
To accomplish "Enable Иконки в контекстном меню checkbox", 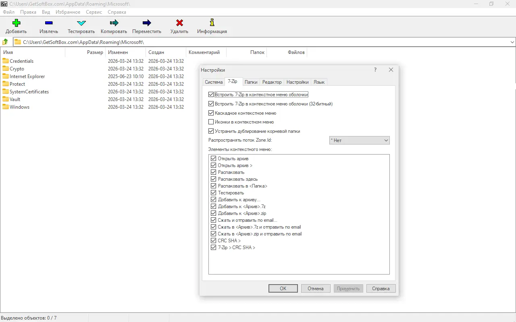I will 211,122.
